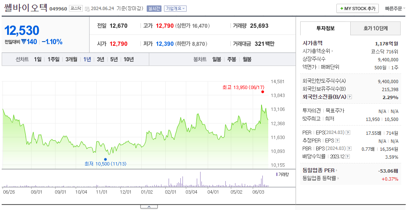The image size is (407, 210).
Task: Click the 52주최고 최저 label
Action: 318,119
